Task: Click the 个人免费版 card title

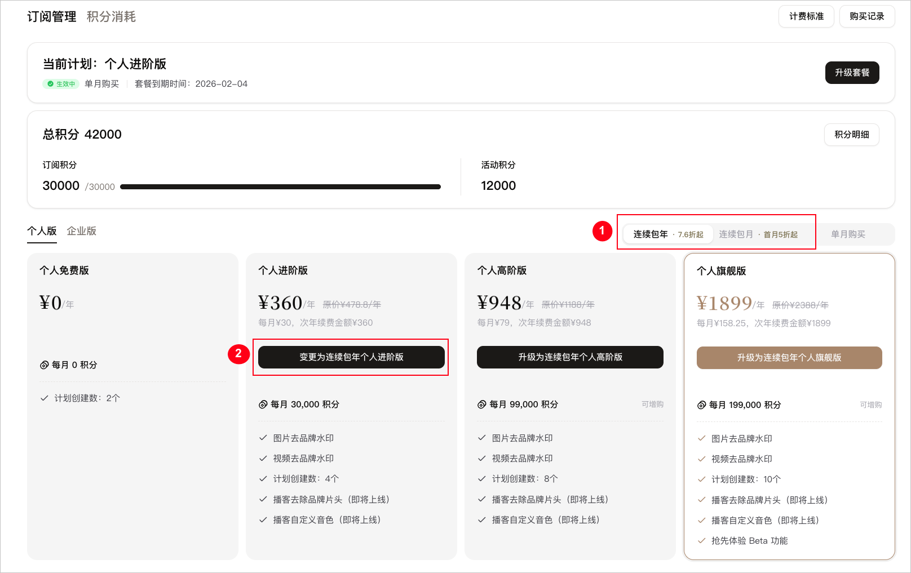Action: click(x=64, y=270)
